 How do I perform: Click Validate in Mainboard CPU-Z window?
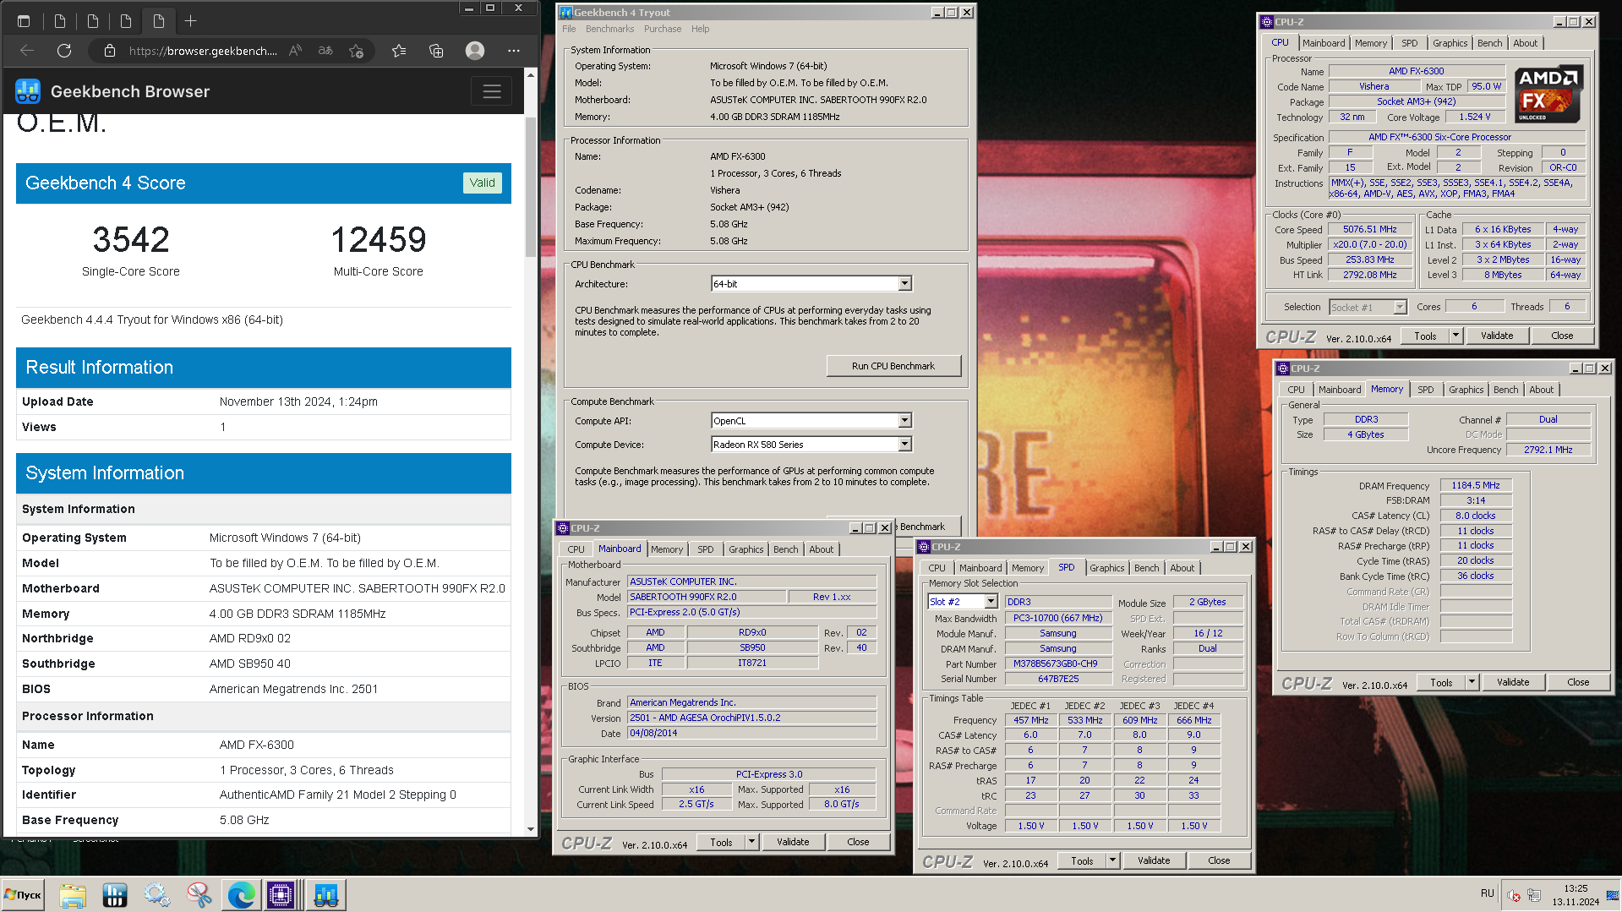point(793,842)
